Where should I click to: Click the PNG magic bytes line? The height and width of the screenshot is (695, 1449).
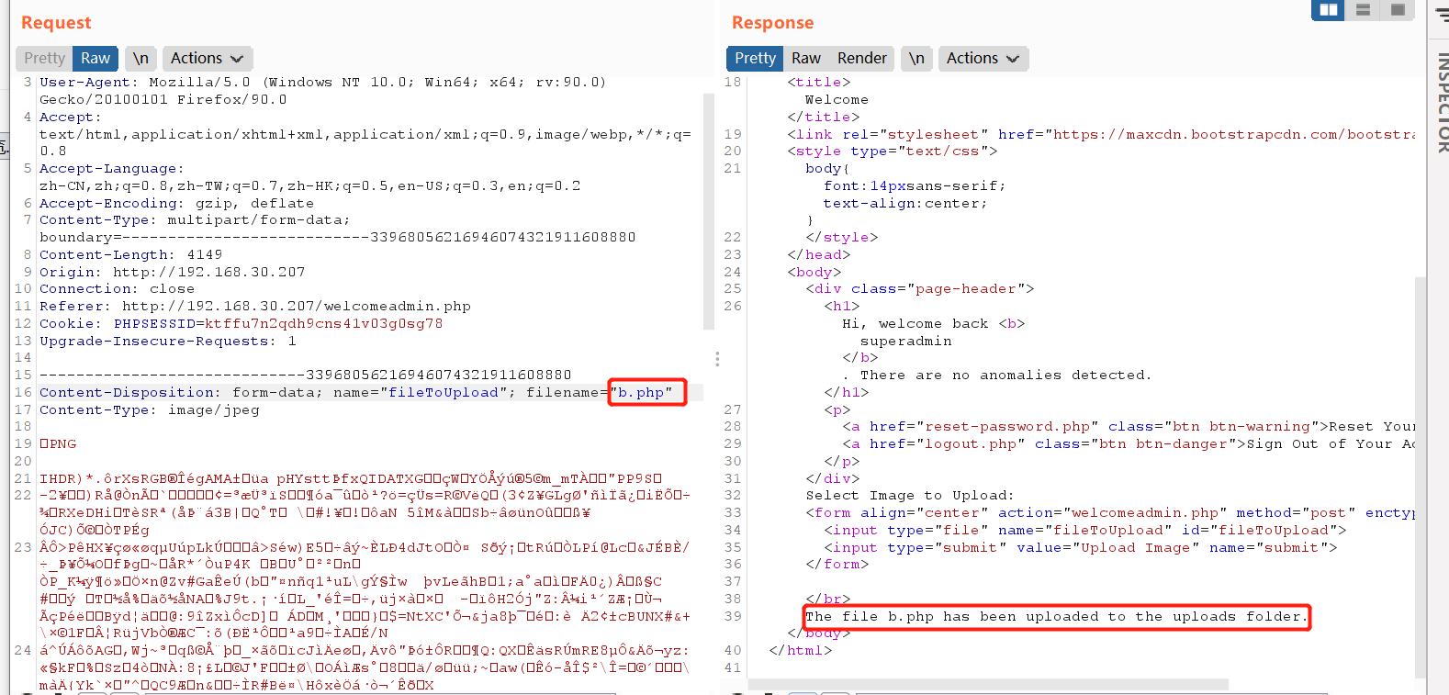pos(58,443)
